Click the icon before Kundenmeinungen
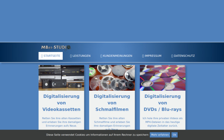 (101, 56)
